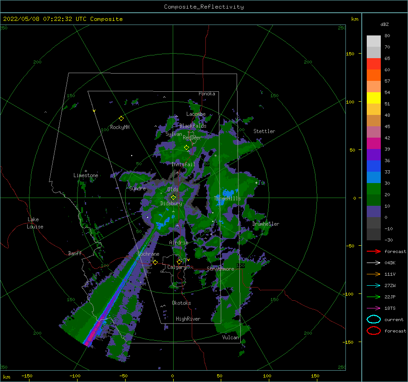
Task: Click the red forecast ellipse icon
Action: click(x=374, y=331)
